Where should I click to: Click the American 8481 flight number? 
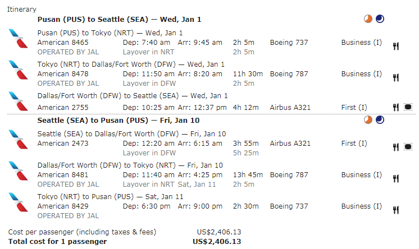click(x=63, y=175)
